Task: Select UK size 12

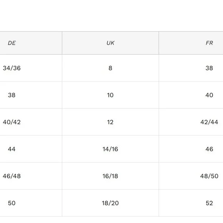Action: click(110, 122)
